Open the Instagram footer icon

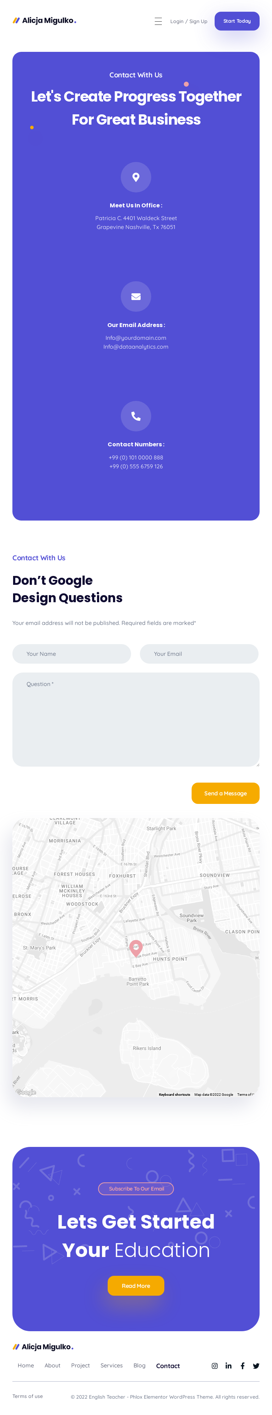click(214, 1366)
